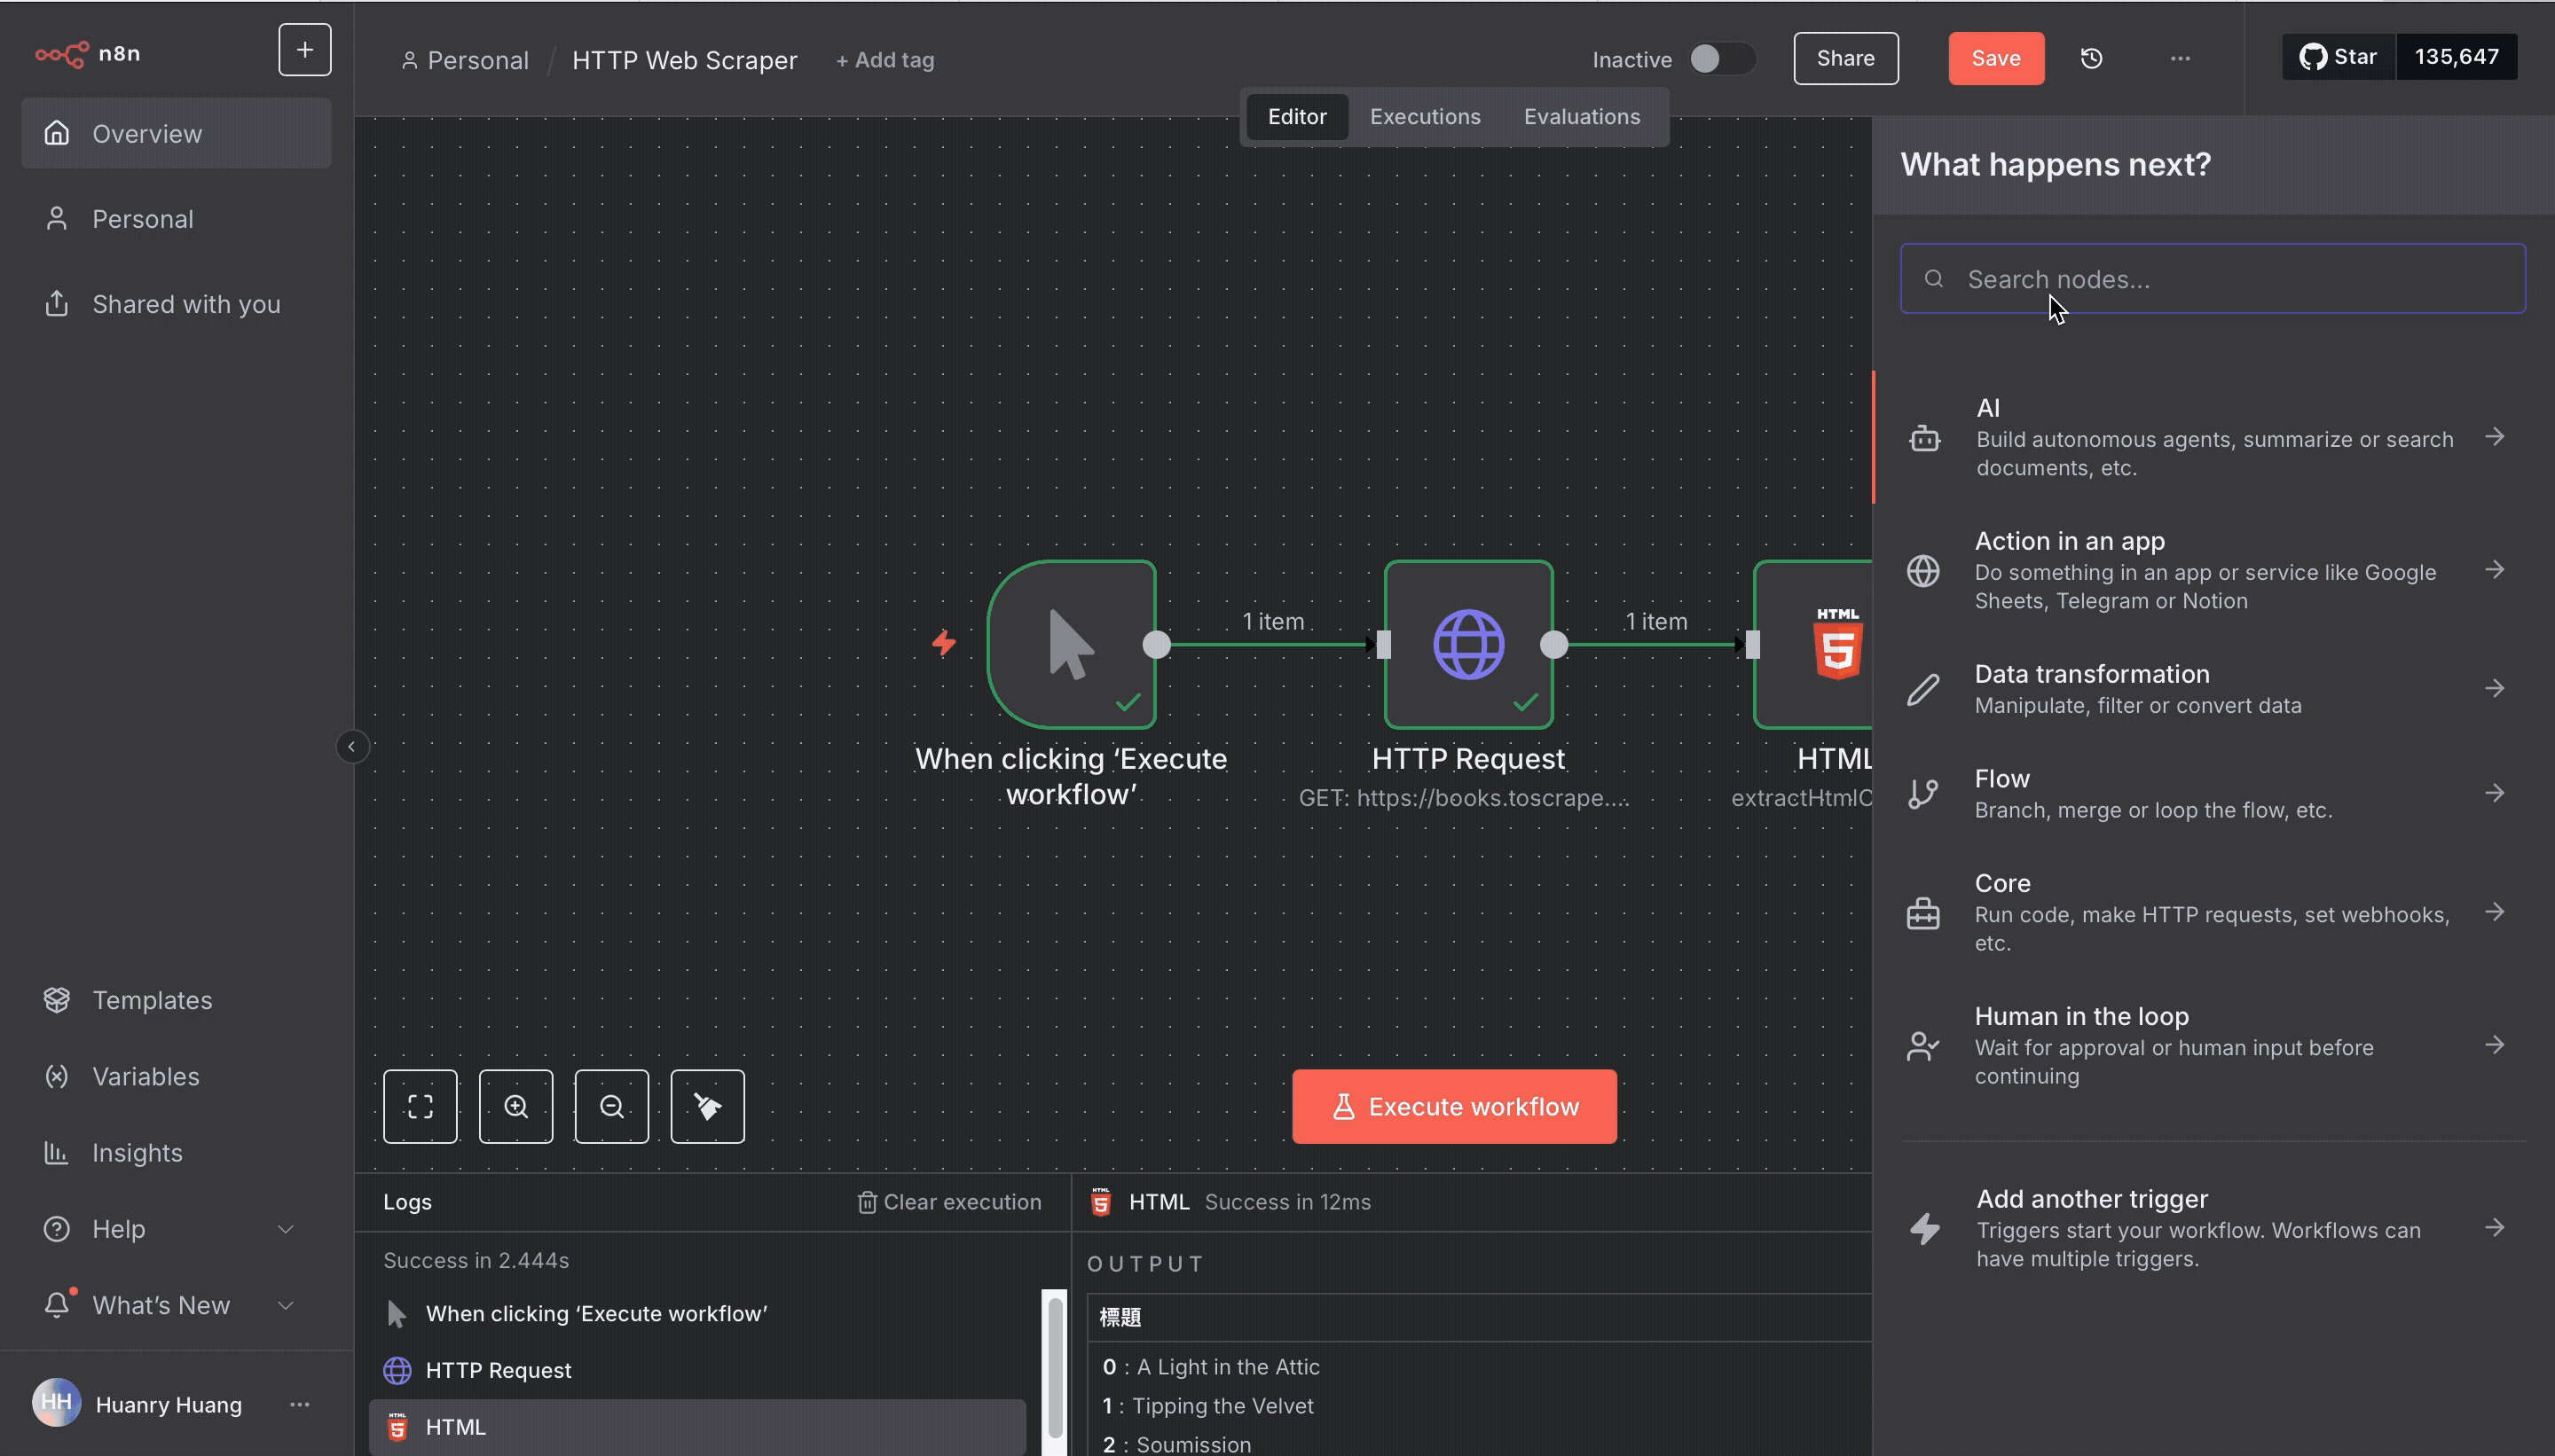The image size is (2555, 1456).
Task: Click the zoom out canvas icon
Action: coord(611,1106)
